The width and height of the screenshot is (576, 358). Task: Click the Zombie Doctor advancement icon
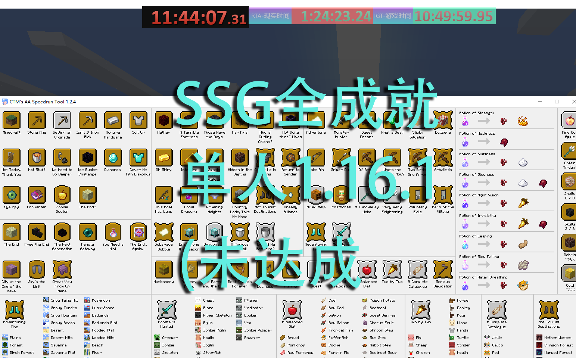click(62, 196)
